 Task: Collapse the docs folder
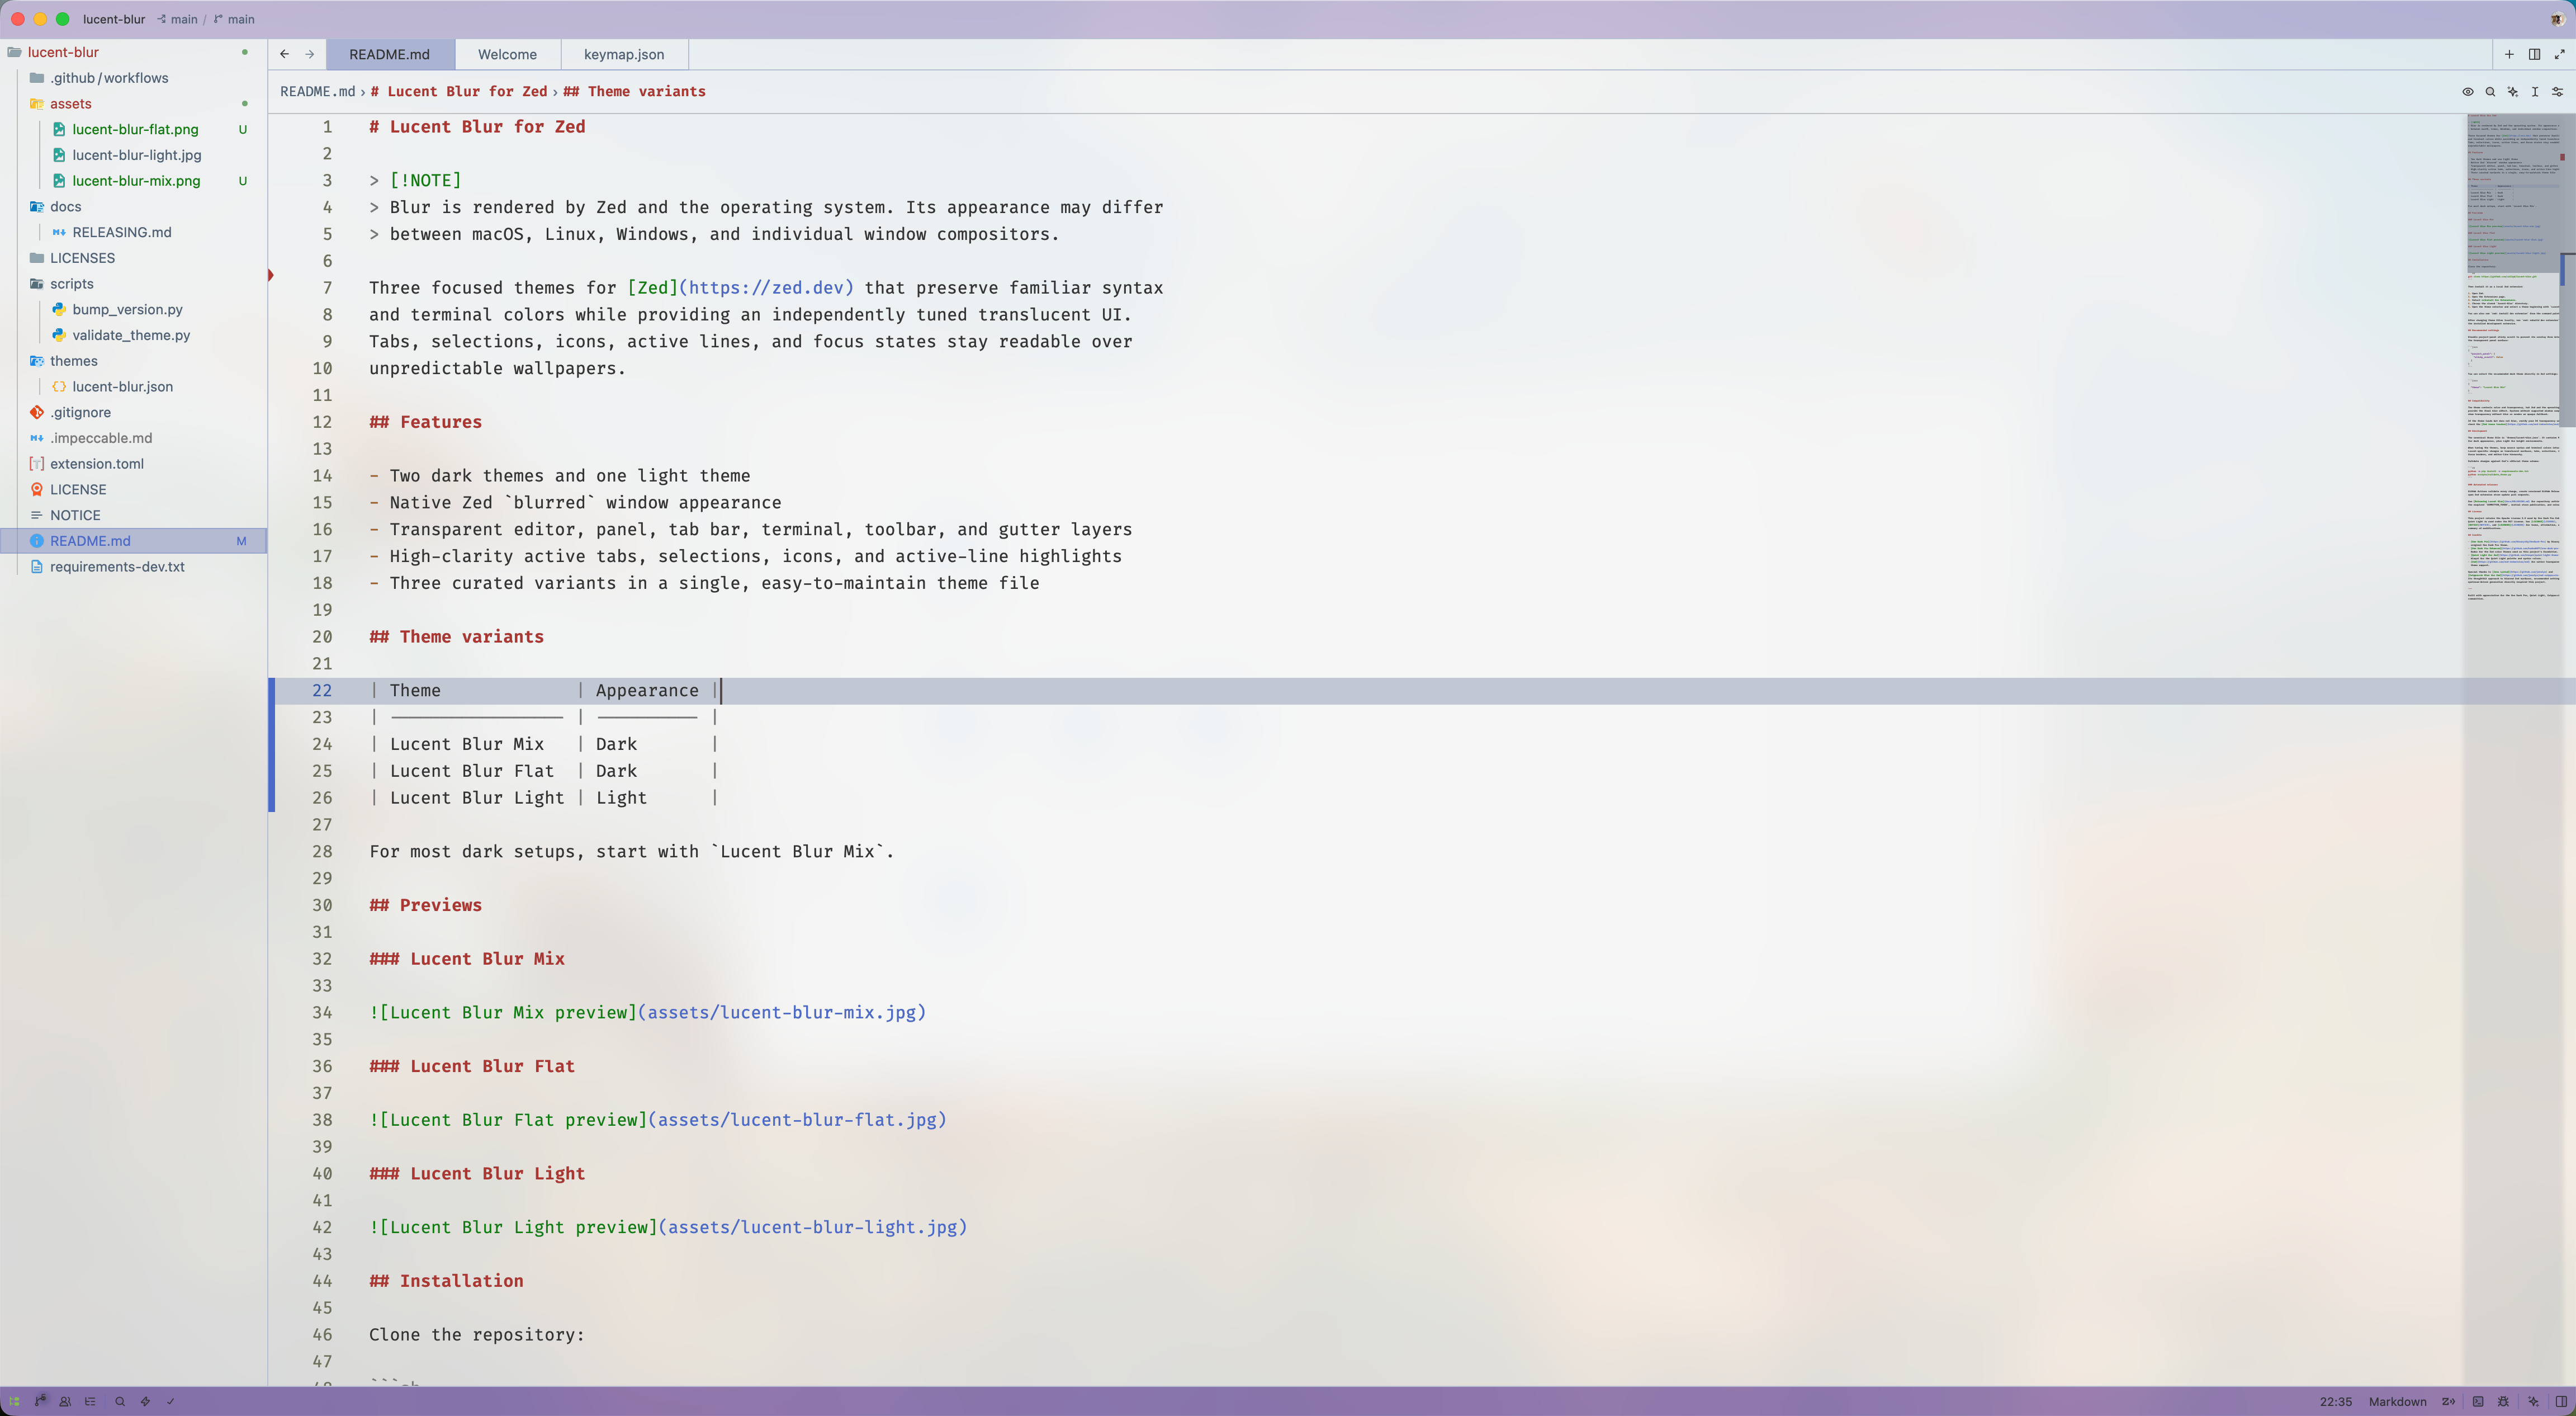click(134, 206)
